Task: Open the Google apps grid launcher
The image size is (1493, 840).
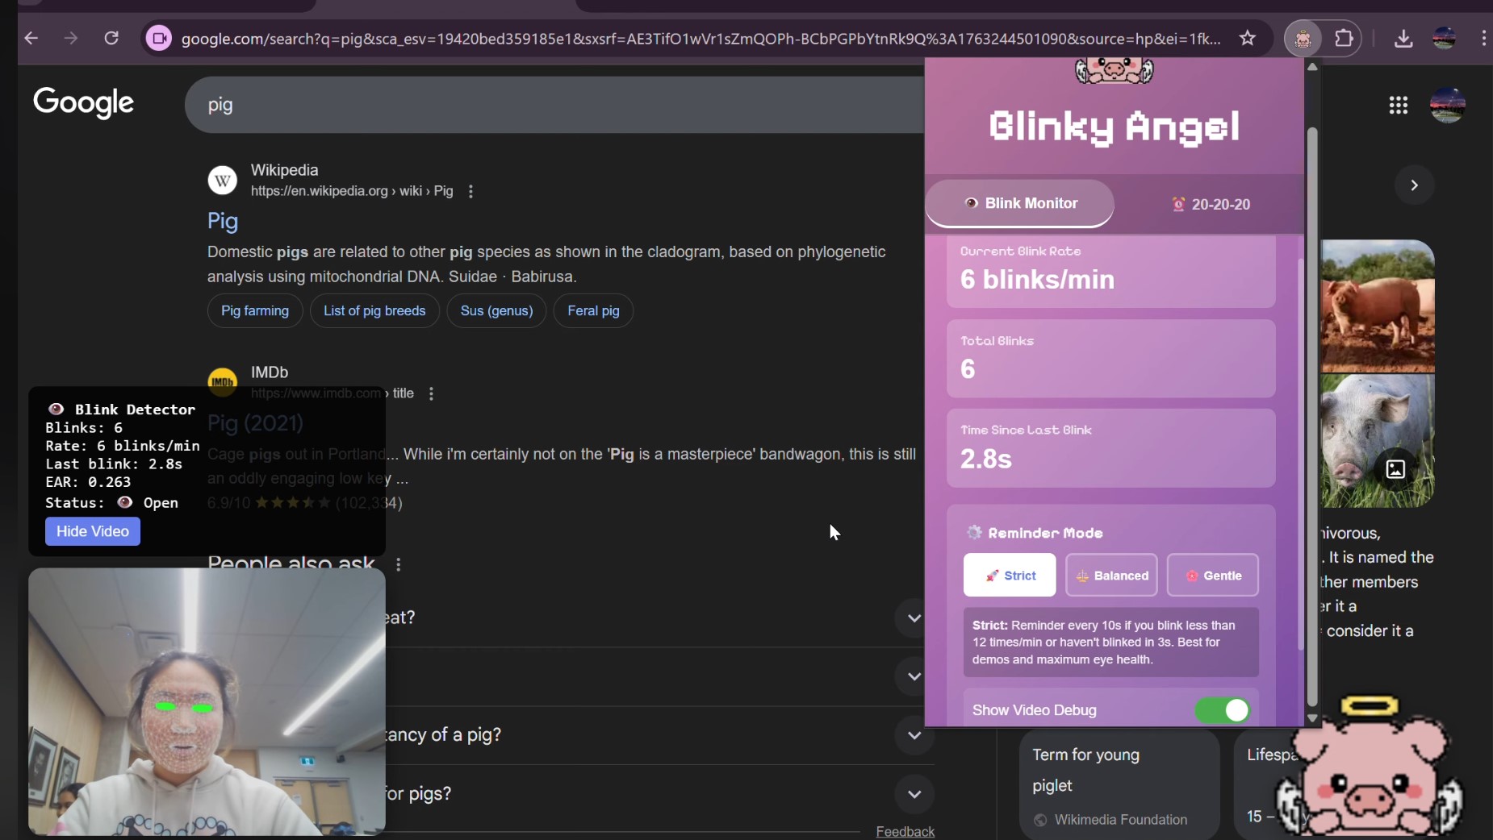Action: click(1399, 106)
